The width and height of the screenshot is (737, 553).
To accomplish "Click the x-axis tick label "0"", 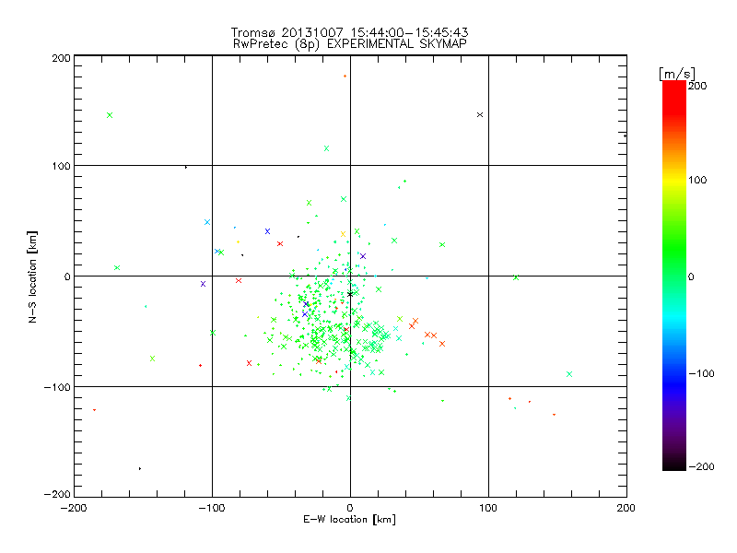I will pos(350,508).
